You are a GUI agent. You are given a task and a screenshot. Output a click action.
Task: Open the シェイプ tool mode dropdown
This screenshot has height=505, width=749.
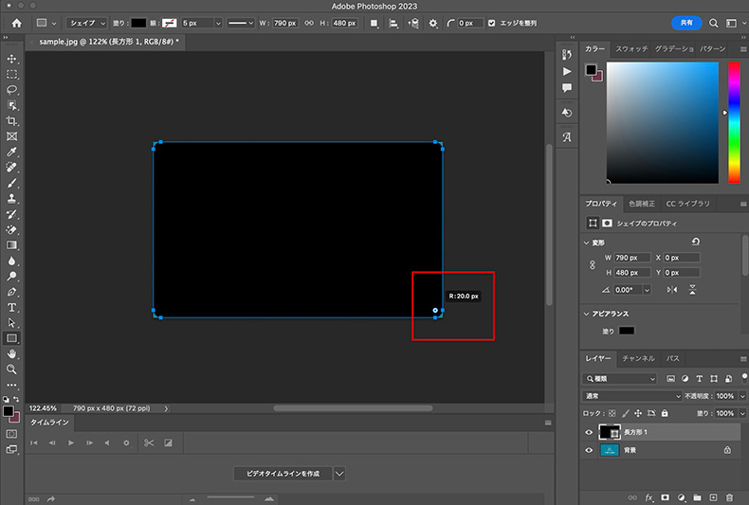tap(86, 23)
